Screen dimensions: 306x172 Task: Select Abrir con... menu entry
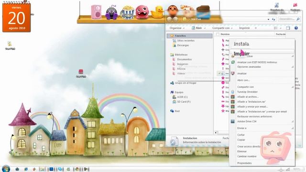(x=243, y=80)
